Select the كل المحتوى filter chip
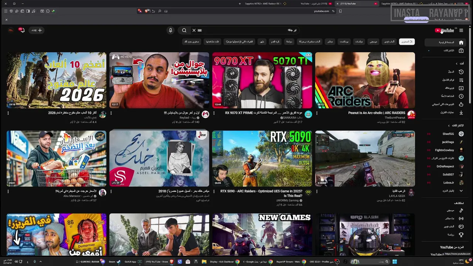The width and height of the screenshot is (473, 266). tap(407, 42)
